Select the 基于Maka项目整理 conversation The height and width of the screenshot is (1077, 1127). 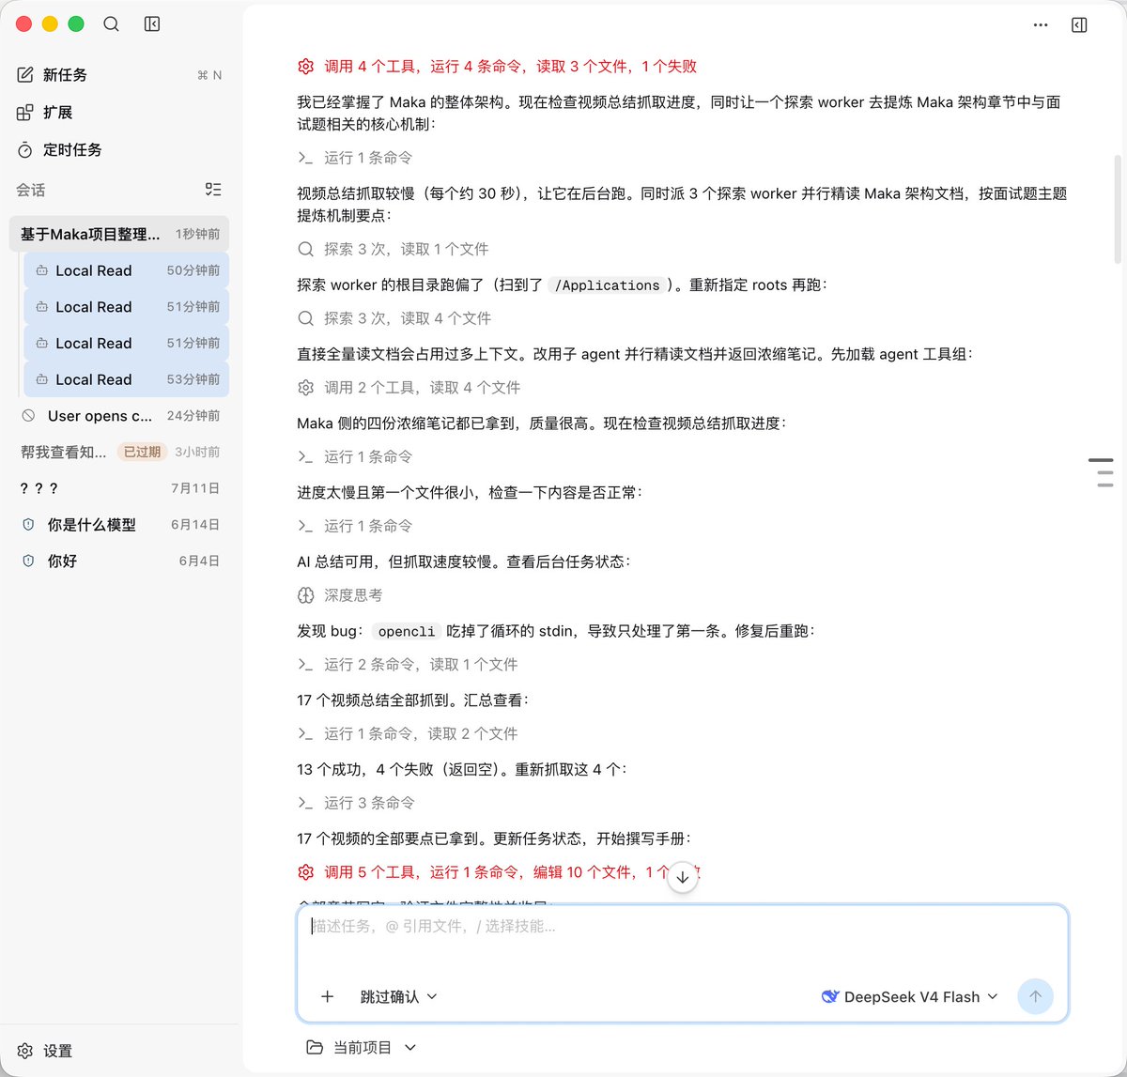tap(119, 234)
